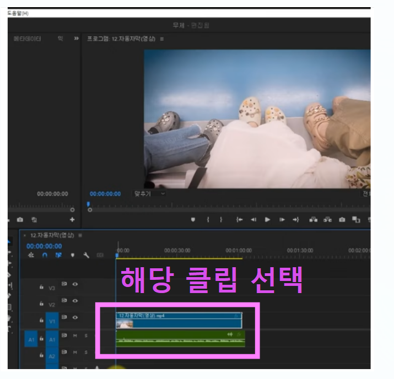The height and width of the screenshot is (379, 394).
Task: Click the 00:01:00:00 ruler mark
Action: click(239, 251)
